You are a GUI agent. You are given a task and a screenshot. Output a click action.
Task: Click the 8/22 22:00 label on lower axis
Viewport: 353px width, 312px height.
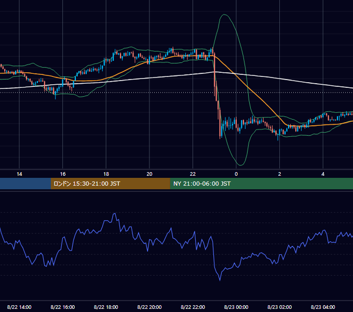193,307
